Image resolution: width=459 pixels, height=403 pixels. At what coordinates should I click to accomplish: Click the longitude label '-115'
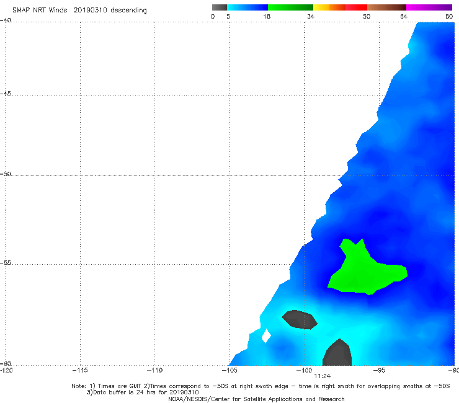(x=80, y=370)
